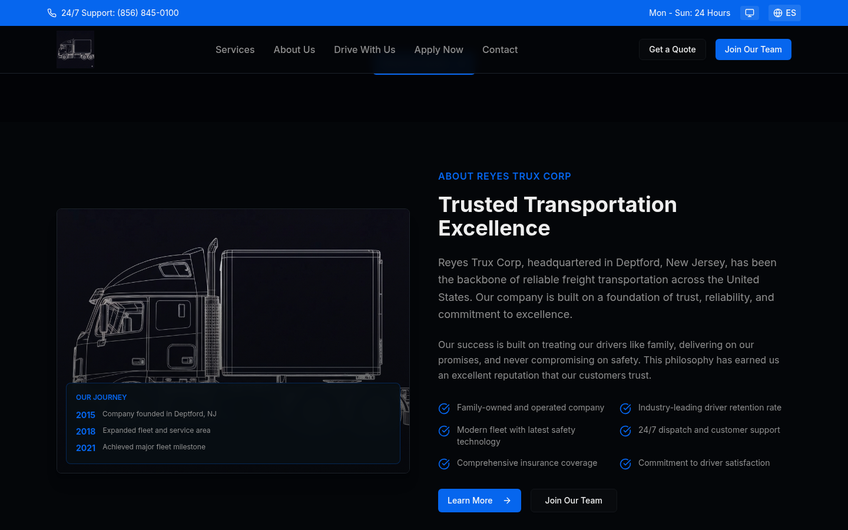Select Apply Now in the navigation
Image resolution: width=848 pixels, height=530 pixels.
(438, 49)
